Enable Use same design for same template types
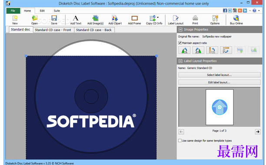Image resolution: width=266 pixels, height=165 pixels. (x=180, y=141)
